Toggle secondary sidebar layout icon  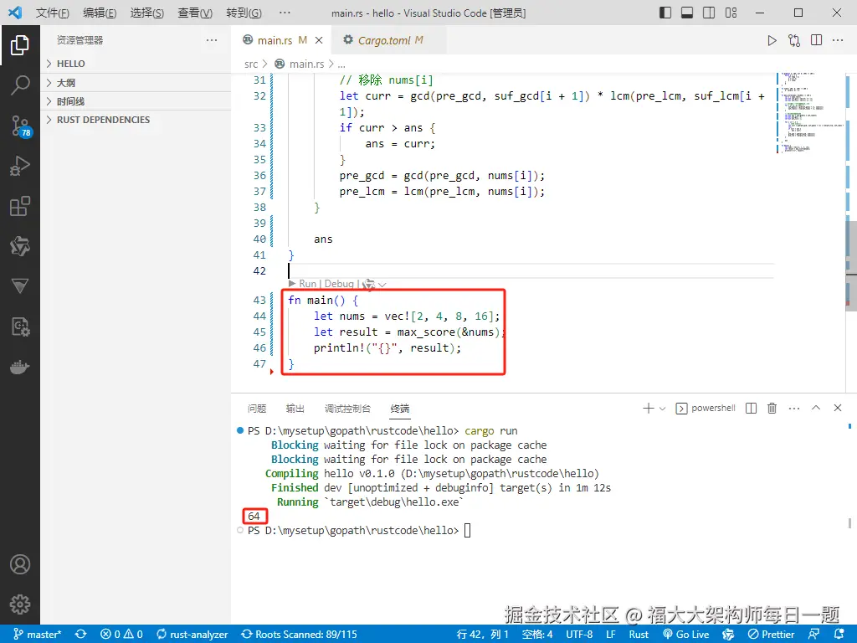coord(709,13)
